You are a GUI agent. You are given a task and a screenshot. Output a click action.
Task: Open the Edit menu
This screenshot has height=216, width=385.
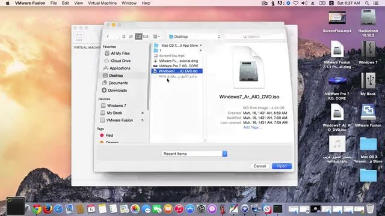(66, 3)
